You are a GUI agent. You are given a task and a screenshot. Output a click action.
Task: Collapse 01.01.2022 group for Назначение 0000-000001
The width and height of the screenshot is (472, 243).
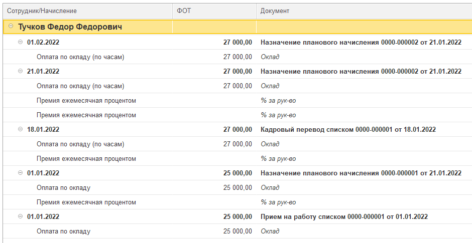21,173
